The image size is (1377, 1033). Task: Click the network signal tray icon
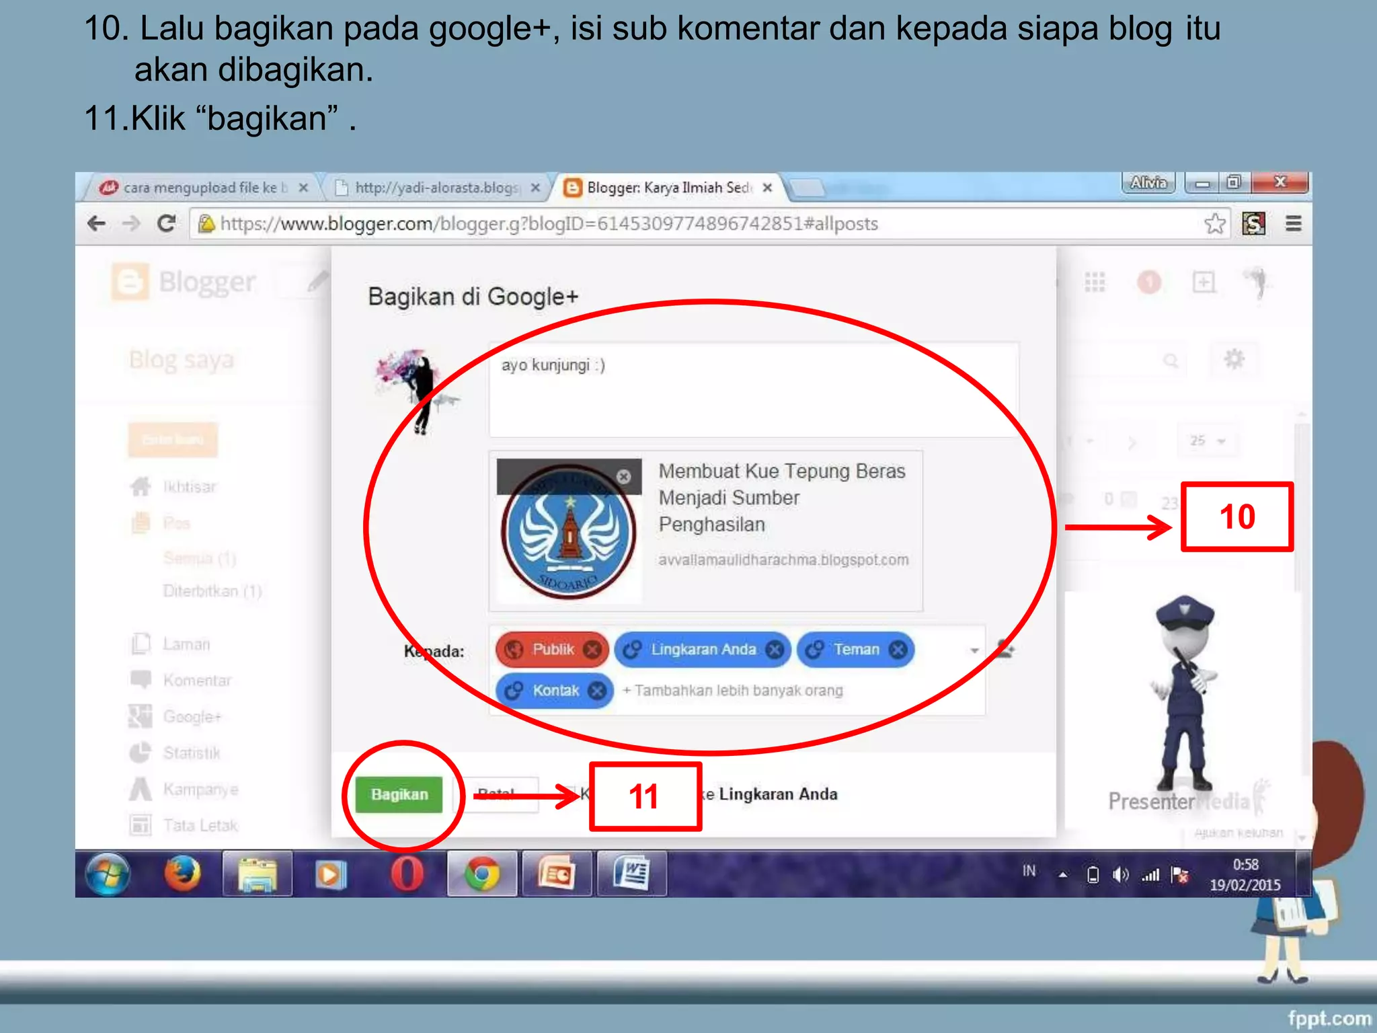pyautogui.click(x=1150, y=875)
